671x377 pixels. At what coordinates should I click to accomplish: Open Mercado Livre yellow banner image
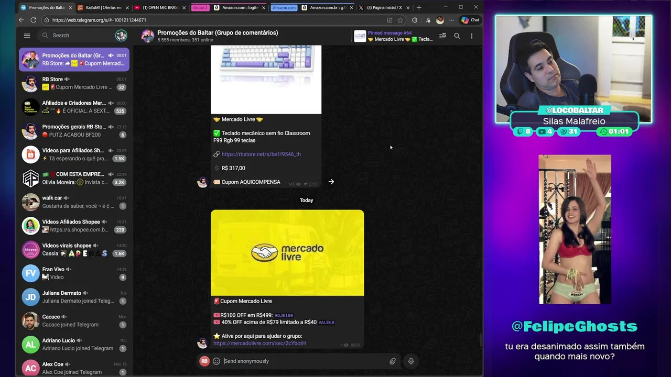(287, 253)
